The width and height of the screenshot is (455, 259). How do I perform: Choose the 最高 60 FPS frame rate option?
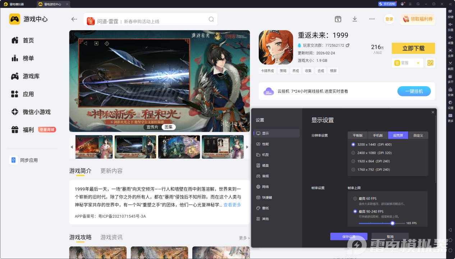pyautogui.click(x=355, y=199)
